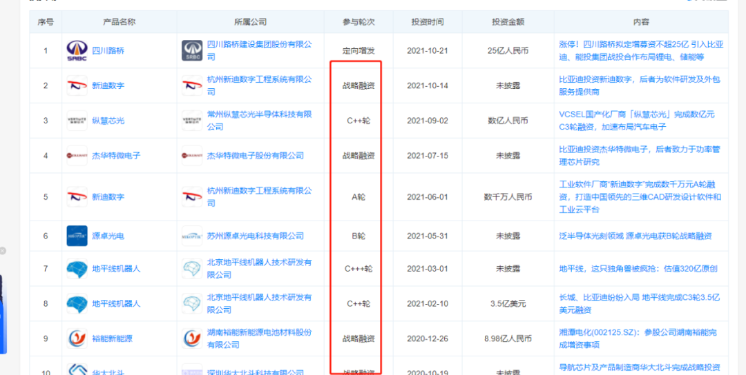The image size is (746, 375).
Task: Open the 四川路桥 product link
Action: (108, 50)
